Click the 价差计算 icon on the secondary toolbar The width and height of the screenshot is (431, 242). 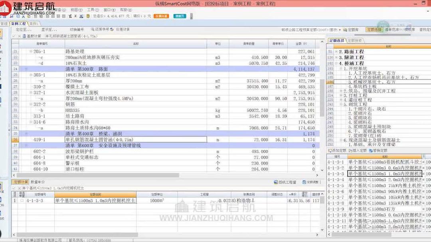(x=123, y=30)
